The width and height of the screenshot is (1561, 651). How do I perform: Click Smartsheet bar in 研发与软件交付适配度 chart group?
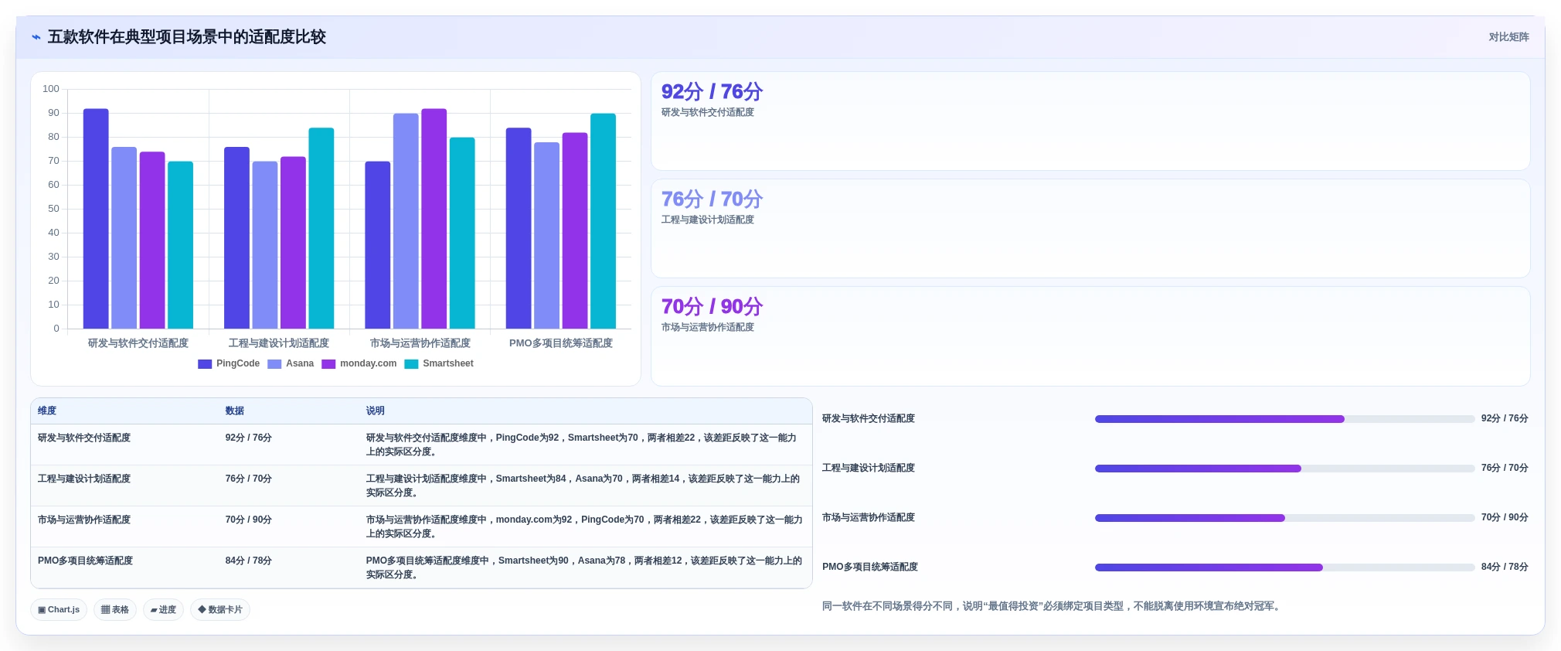coord(181,245)
